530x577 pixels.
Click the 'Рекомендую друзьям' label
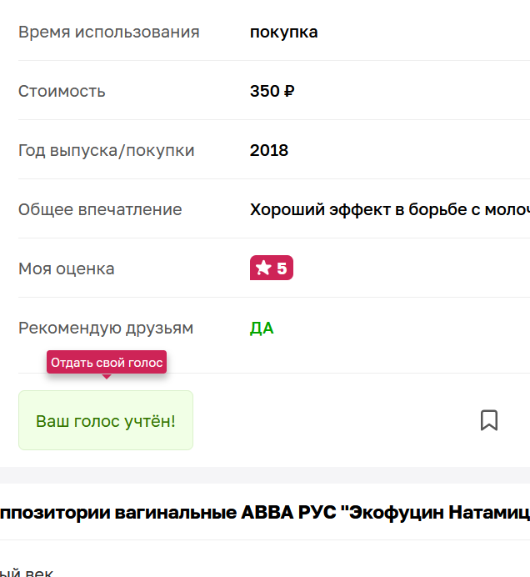[106, 328]
